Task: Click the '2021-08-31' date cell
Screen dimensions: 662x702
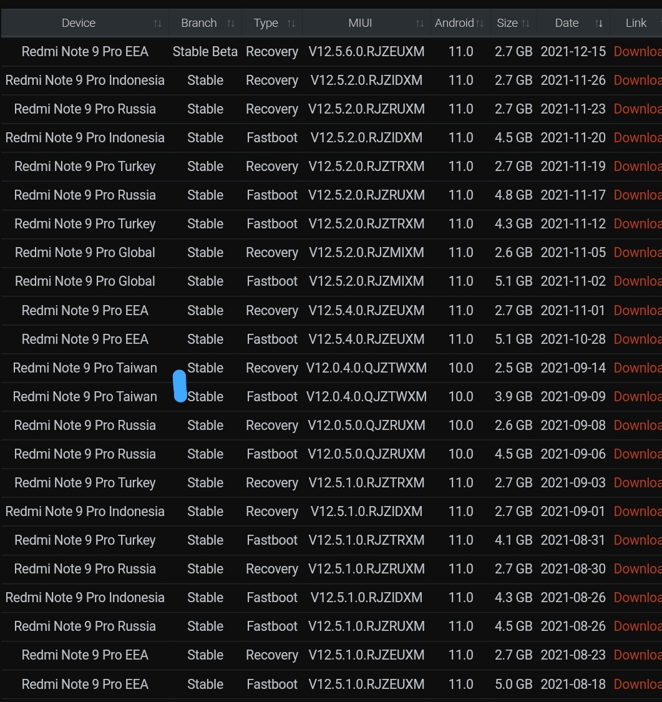Action: click(573, 540)
